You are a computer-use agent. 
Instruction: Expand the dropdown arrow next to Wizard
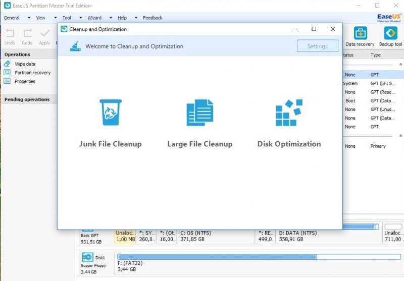click(x=111, y=18)
